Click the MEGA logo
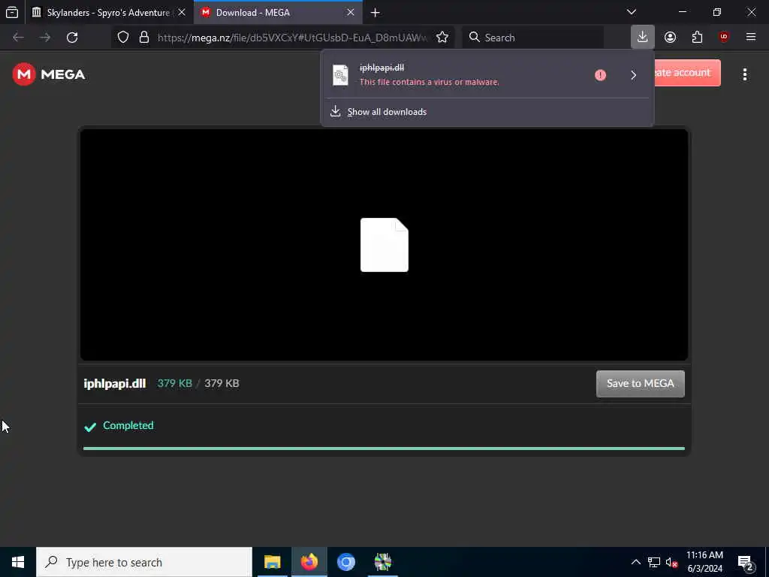The height and width of the screenshot is (577, 769). [x=49, y=74]
